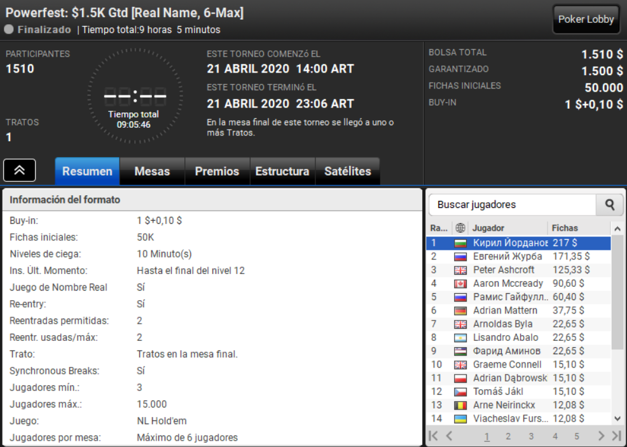Switch to the Premios tab
Image resolution: width=627 pixels, height=447 pixels.
[x=217, y=171]
